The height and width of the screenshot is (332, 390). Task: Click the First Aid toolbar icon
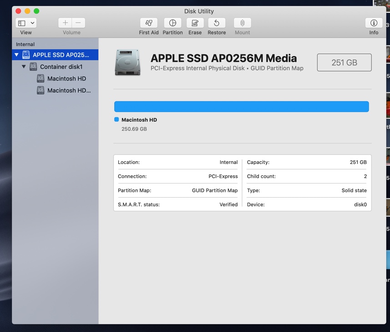(x=148, y=23)
